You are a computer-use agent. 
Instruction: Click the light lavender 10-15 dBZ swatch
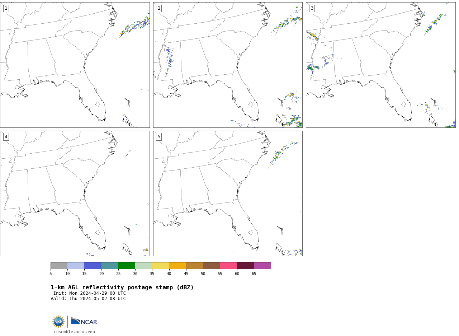pyautogui.click(x=76, y=266)
